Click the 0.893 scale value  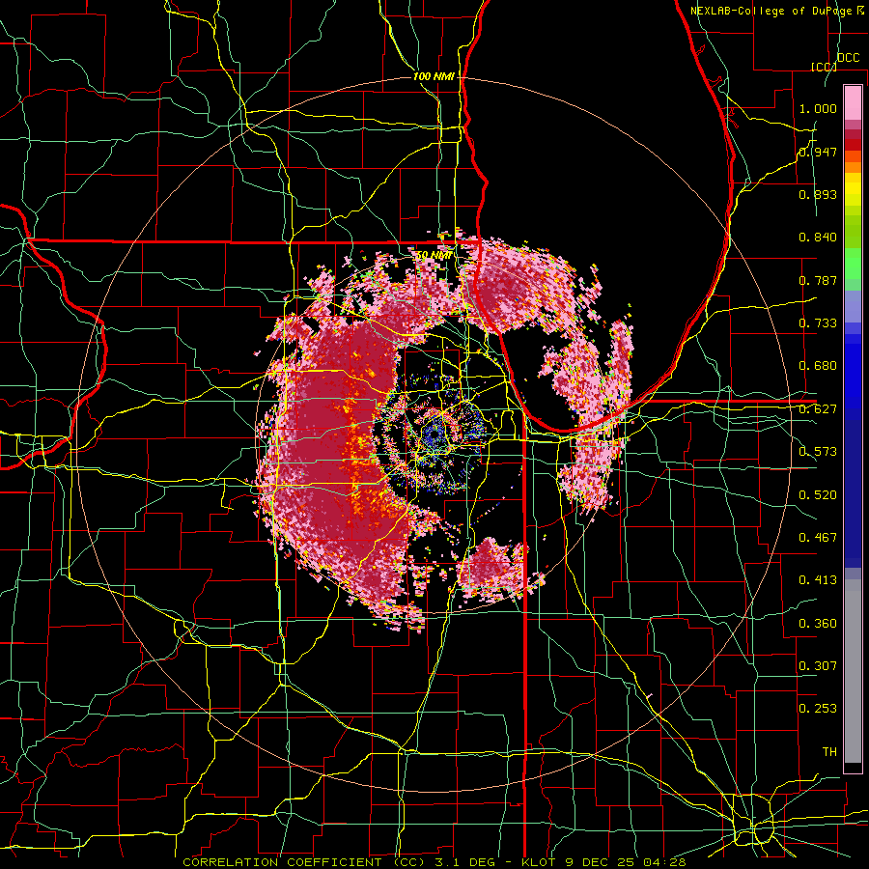point(818,194)
